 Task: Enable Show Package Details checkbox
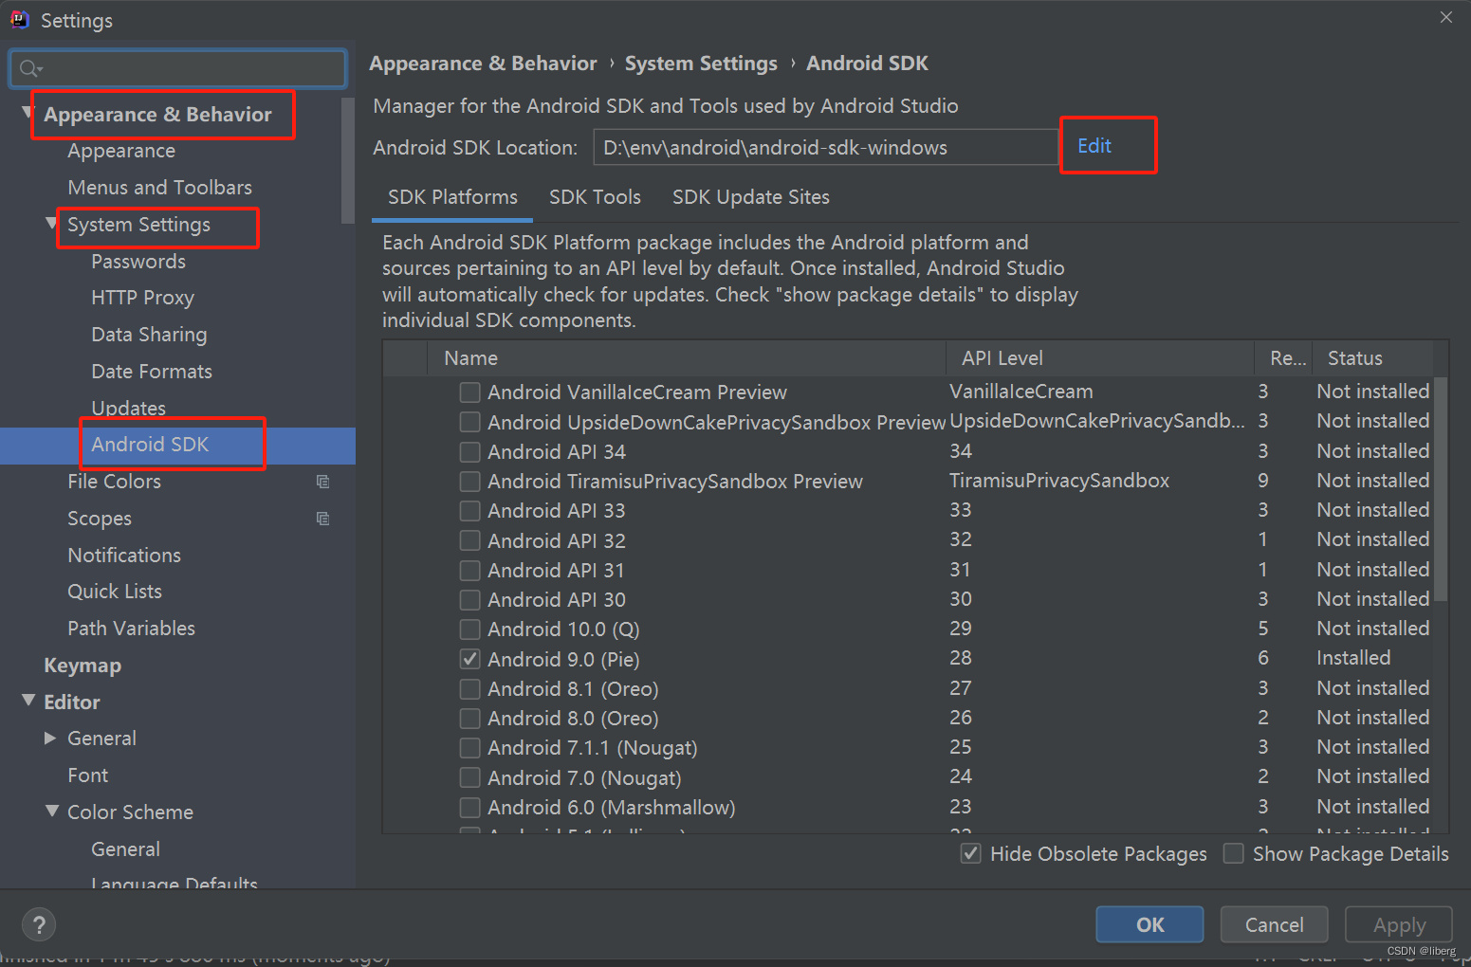pyautogui.click(x=1233, y=853)
